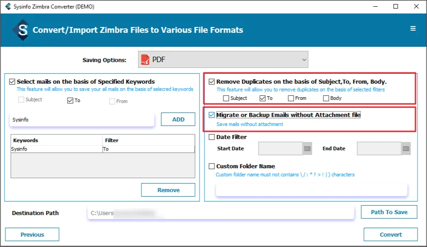Click the keyword text input field
This screenshot has height=247, width=427.
tap(82, 120)
